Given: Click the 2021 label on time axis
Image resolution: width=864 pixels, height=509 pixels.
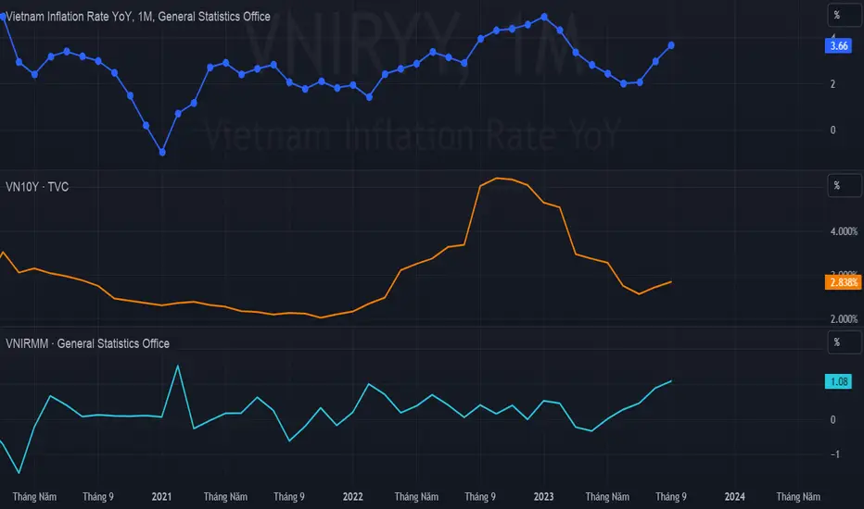Looking at the screenshot, I should click(161, 496).
